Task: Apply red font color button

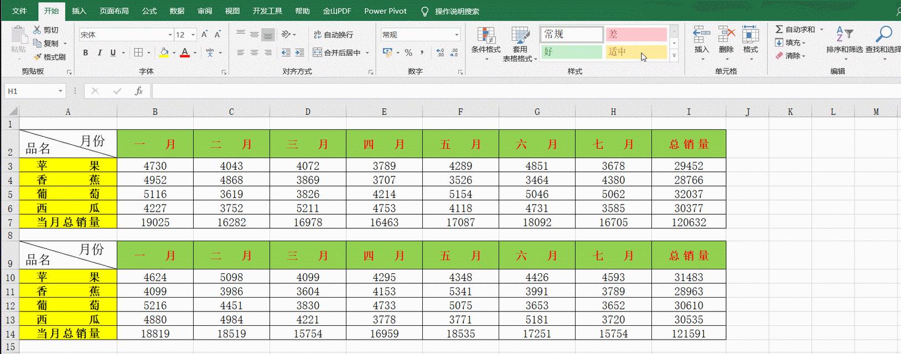Action: point(185,53)
